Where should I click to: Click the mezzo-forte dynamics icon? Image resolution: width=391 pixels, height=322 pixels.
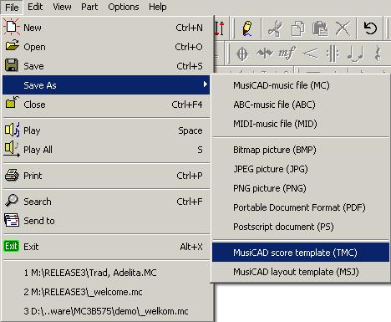pos(287,53)
